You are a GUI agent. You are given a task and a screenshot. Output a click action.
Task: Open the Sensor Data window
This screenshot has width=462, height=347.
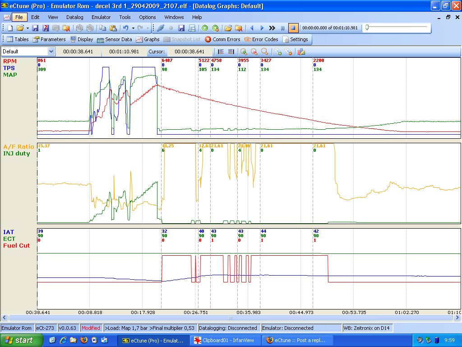[114, 39]
